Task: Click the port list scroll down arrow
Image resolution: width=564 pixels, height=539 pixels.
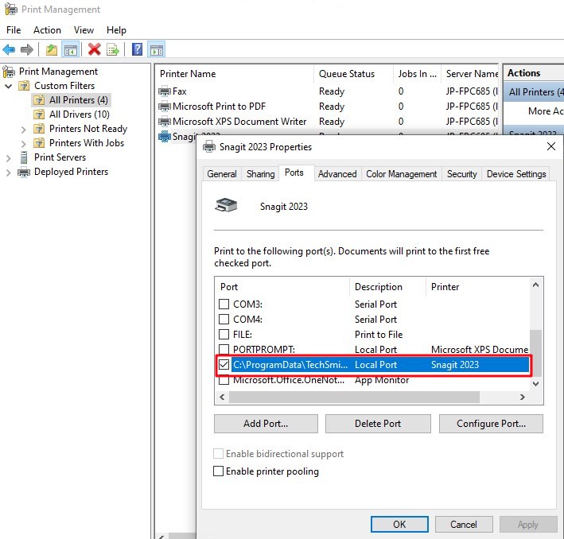Action: click(x=535, y=384)
